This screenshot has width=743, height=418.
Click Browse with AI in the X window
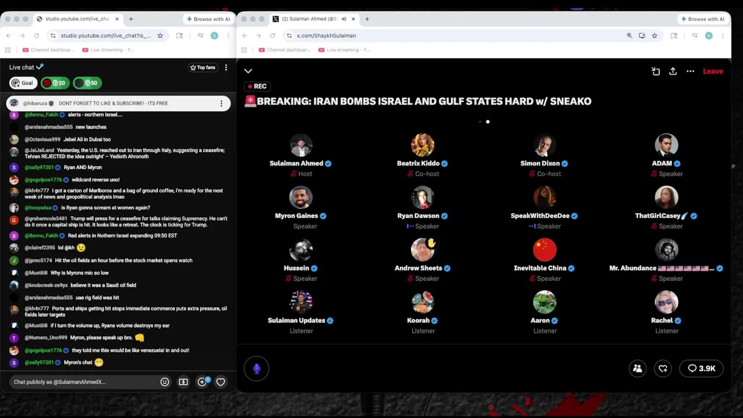[x=703, y=19]
